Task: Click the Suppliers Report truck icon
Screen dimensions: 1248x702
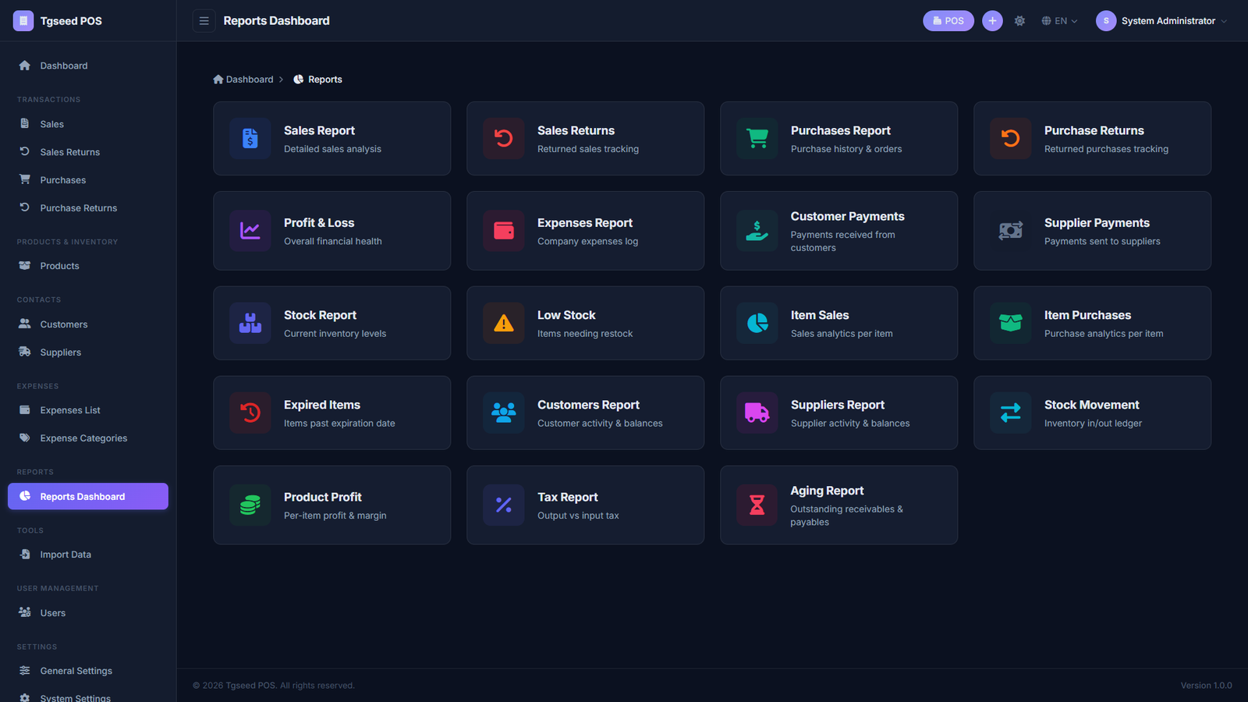Action: coord(757,413)
